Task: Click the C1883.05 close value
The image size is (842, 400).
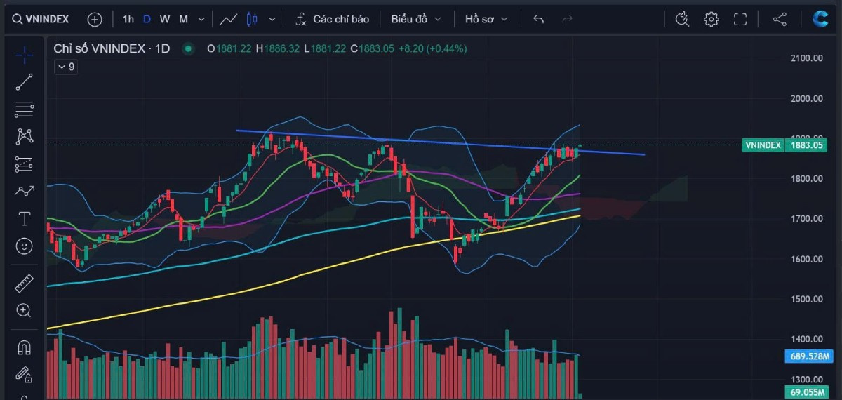Action: tap(373, 48)
